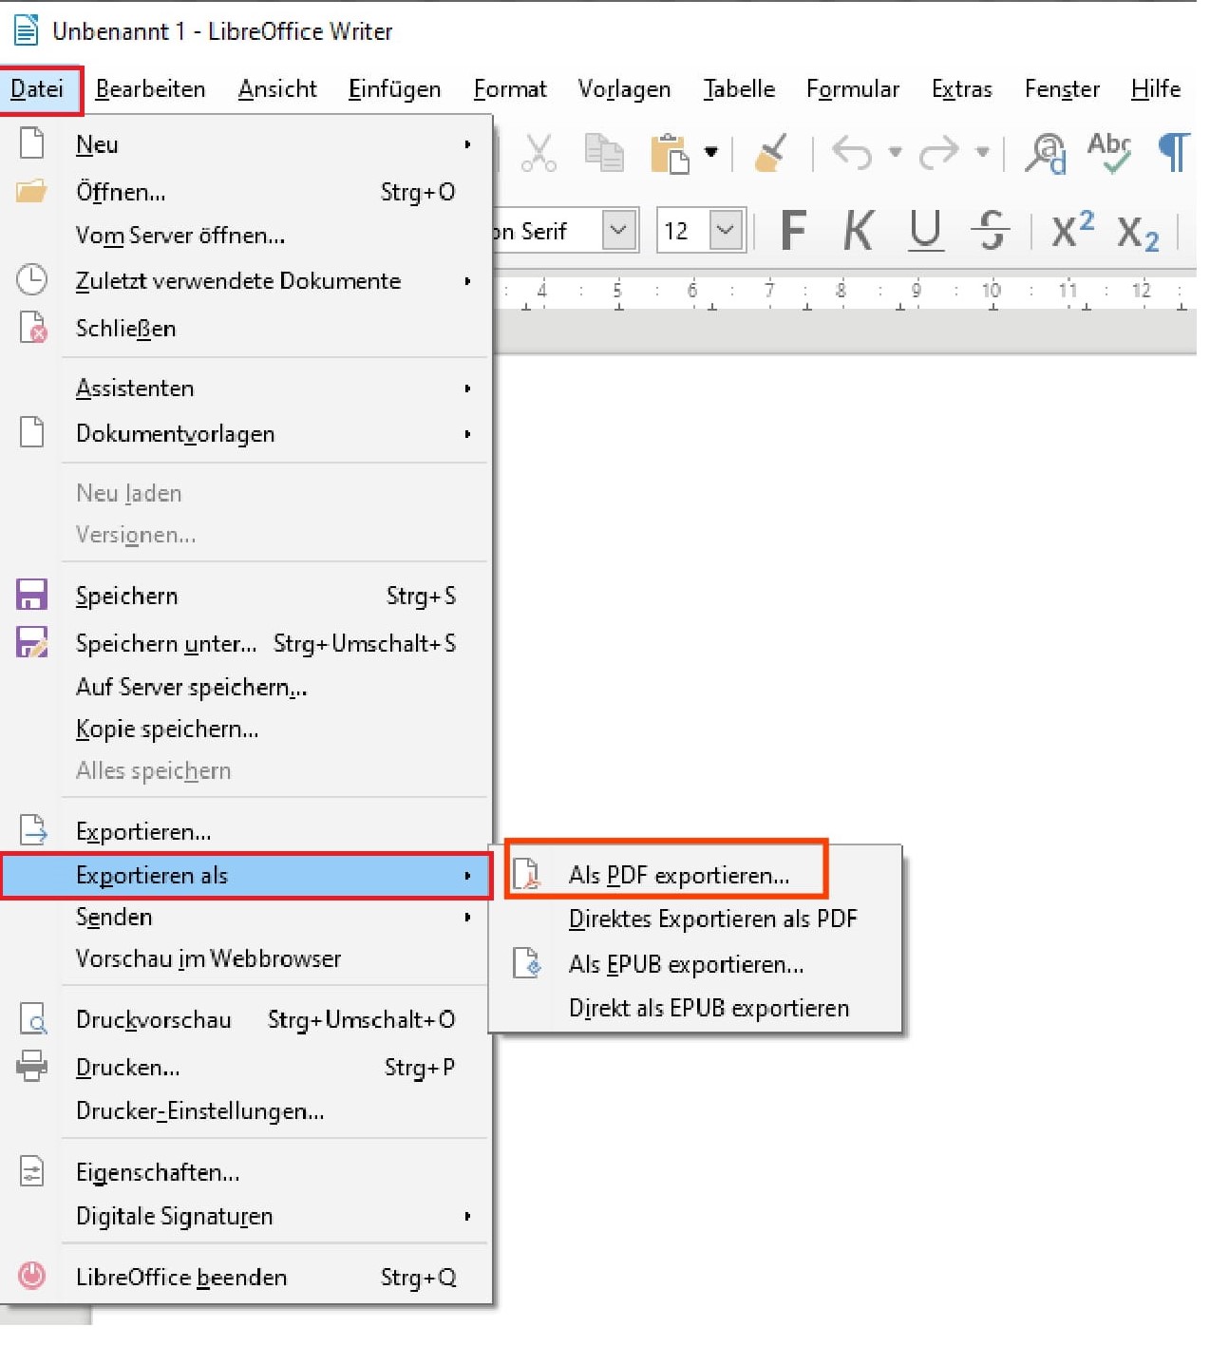Select Direktes Exportieren als PDF

pyautogui.click(x=695, y=919)
